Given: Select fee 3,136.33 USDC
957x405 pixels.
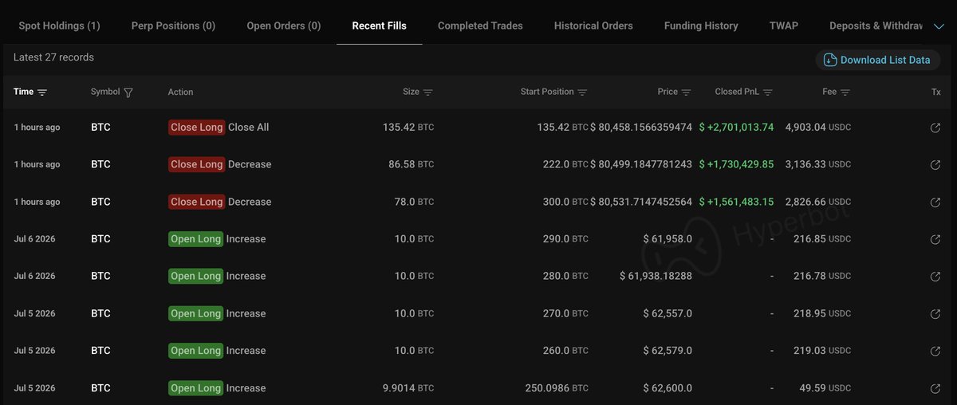Looking at the screenshot, I should pos(817,165).
